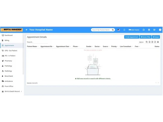This screenshot has height=122, width=163.
Task: Click the copy icon above the table
Action: pos(147,42)
